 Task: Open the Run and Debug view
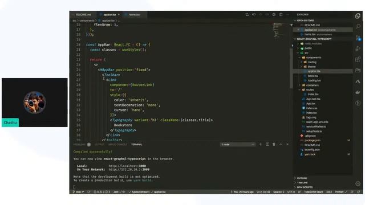pos(358,48)
